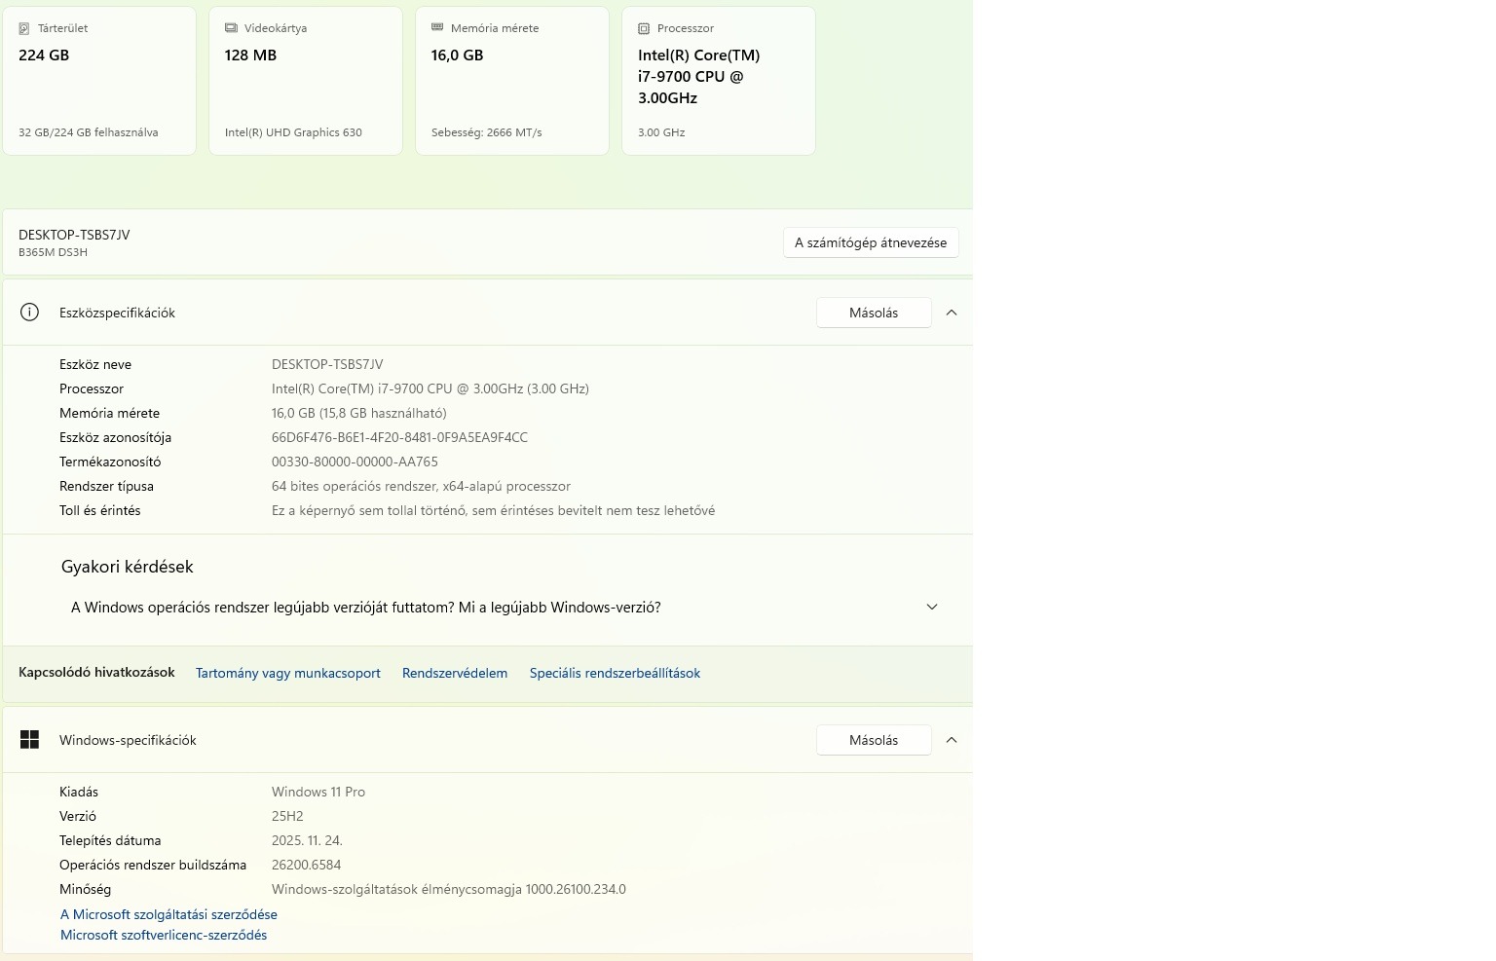Image resolution: width=1496 pixels, height=961 pixels.
Task: Click the Processzor chip icon
Action: pyautogui.click(x=644, y=28)
